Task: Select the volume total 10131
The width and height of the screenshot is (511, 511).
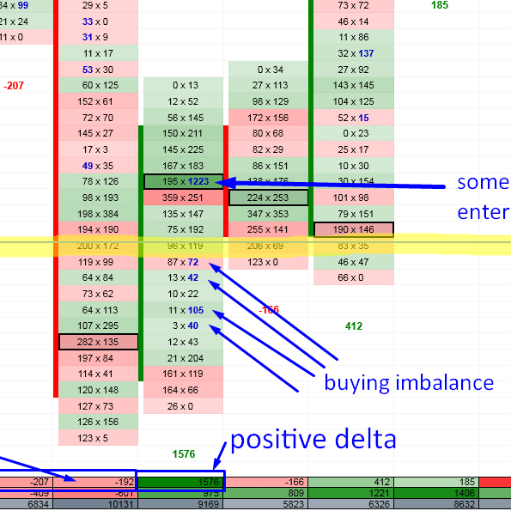Action: point(95,504)
